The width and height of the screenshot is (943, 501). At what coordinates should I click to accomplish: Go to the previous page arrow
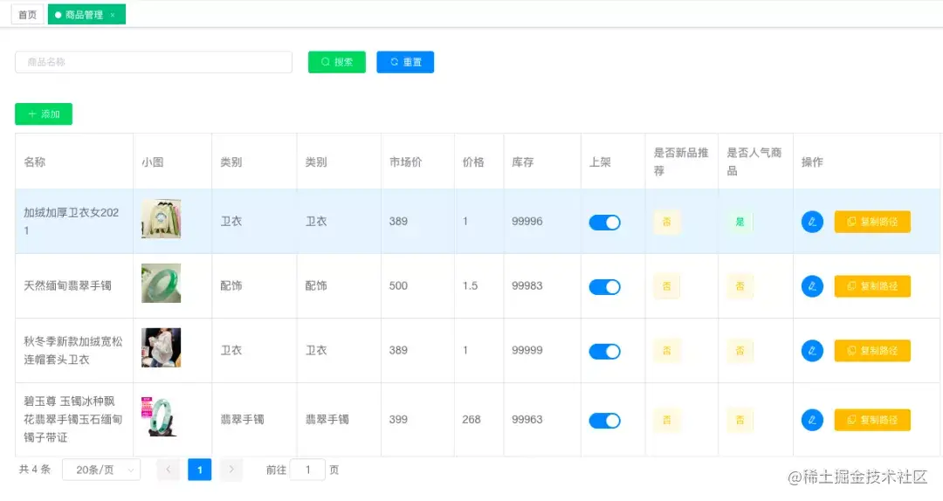pos(169,470)
